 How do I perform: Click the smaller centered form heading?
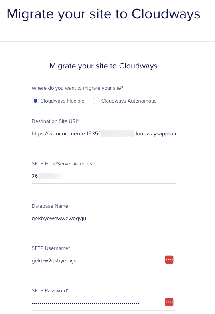click(104, 66)
